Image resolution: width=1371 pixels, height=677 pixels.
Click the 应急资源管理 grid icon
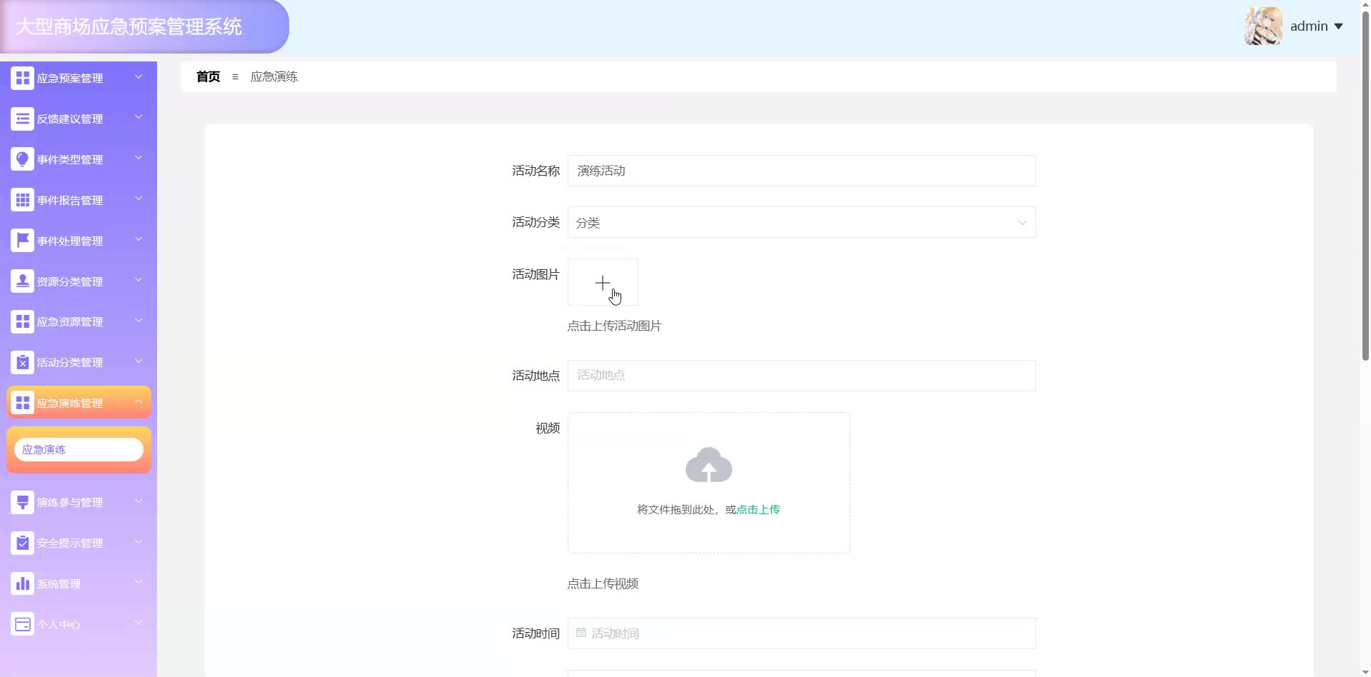tap(22, 322)
